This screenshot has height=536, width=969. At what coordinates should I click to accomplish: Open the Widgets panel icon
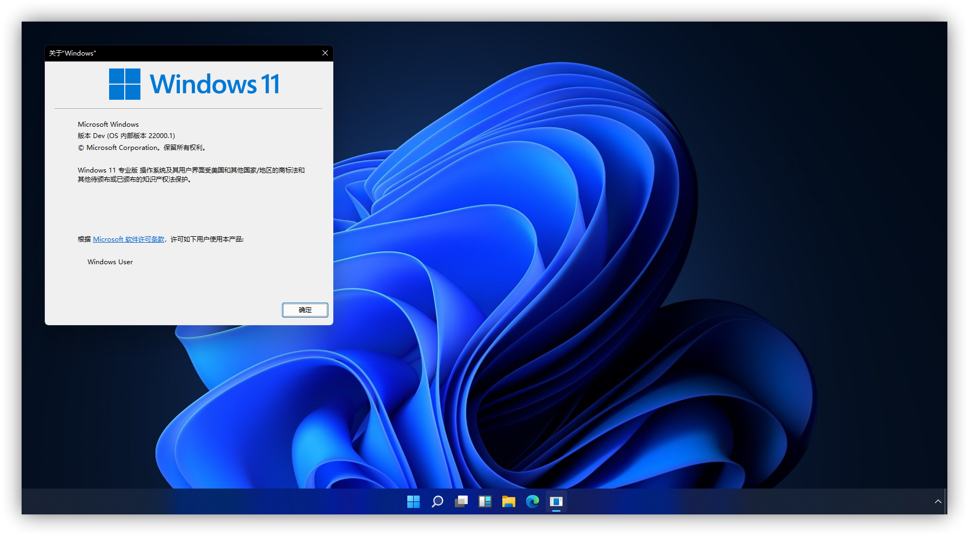[x=485, y=501]
